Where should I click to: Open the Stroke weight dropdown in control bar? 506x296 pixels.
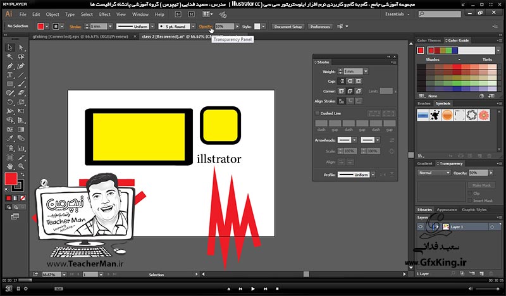pyautogui.click(x=110, y=27)
